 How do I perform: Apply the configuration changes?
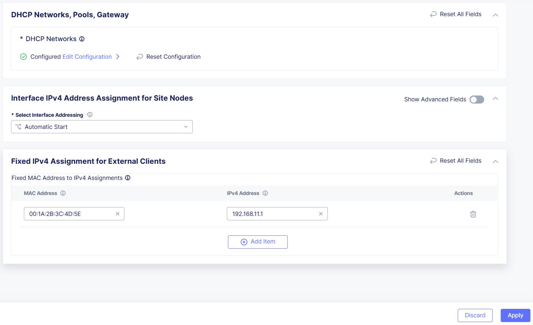point(515,315)
